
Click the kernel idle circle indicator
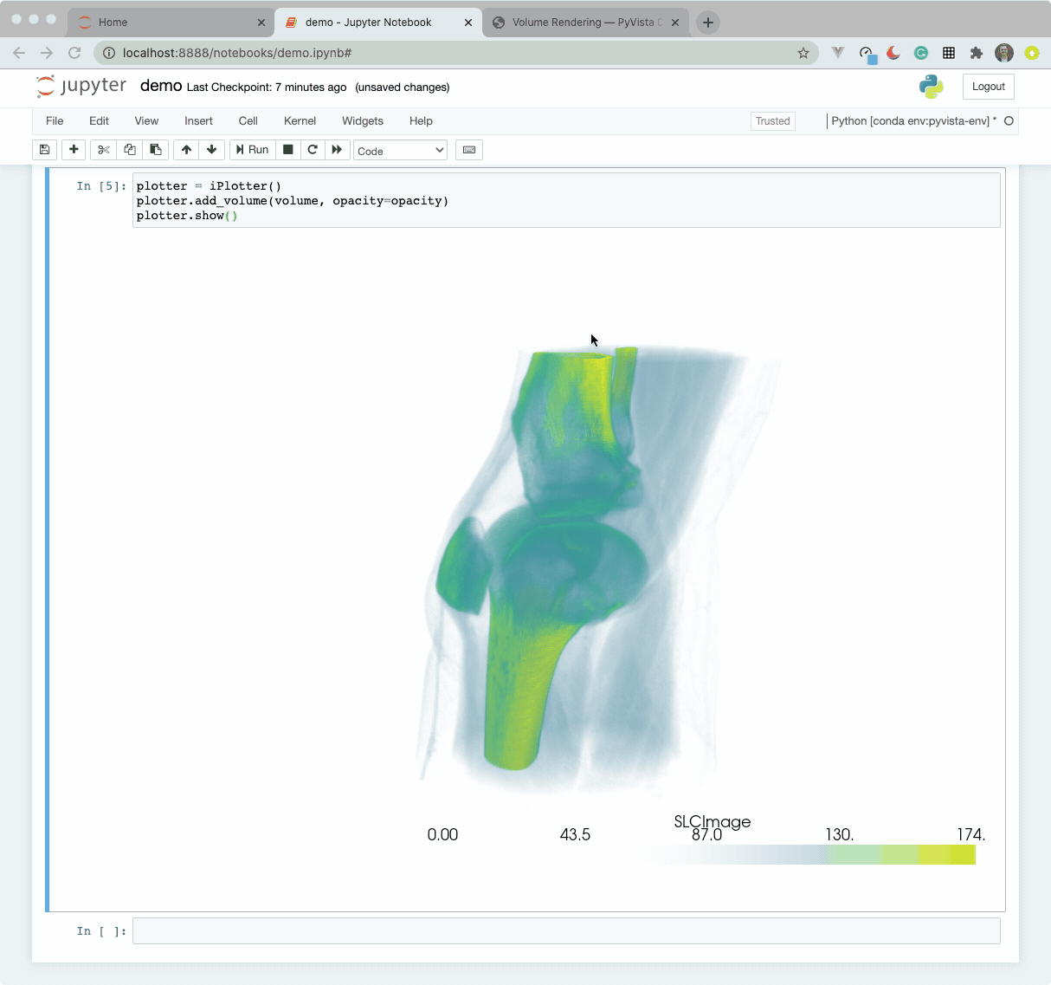[x=1009, y=121]
